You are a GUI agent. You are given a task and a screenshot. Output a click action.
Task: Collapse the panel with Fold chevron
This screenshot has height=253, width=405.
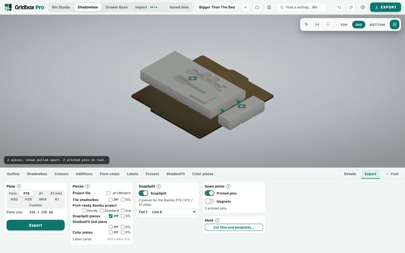click(x=392, y=174)
